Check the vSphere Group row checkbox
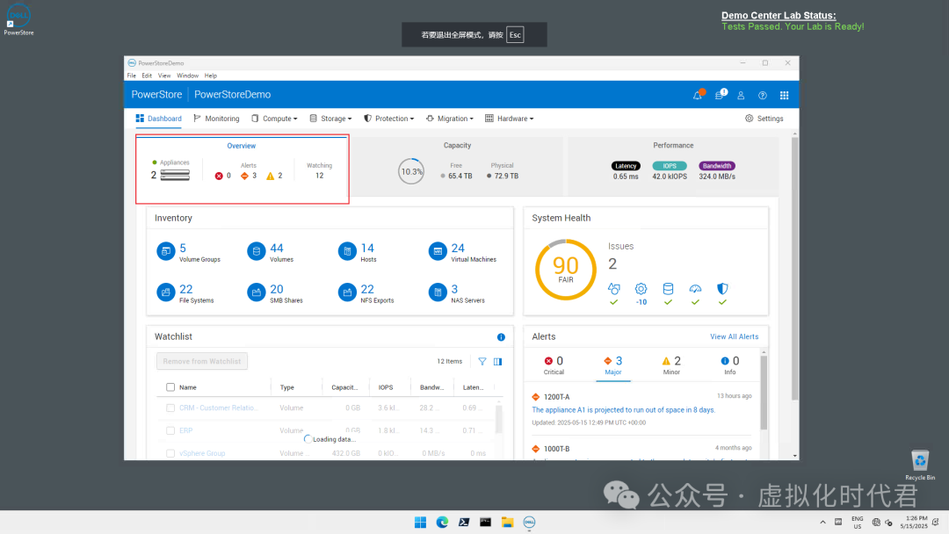 click(170, 453)
